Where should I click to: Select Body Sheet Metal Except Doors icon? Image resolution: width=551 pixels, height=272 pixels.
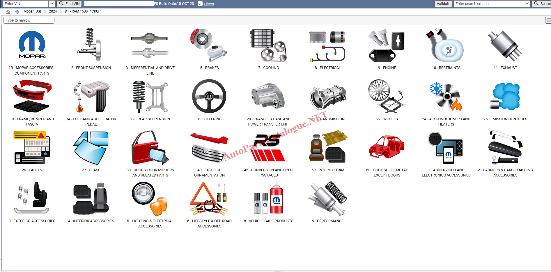pos(387,147)
